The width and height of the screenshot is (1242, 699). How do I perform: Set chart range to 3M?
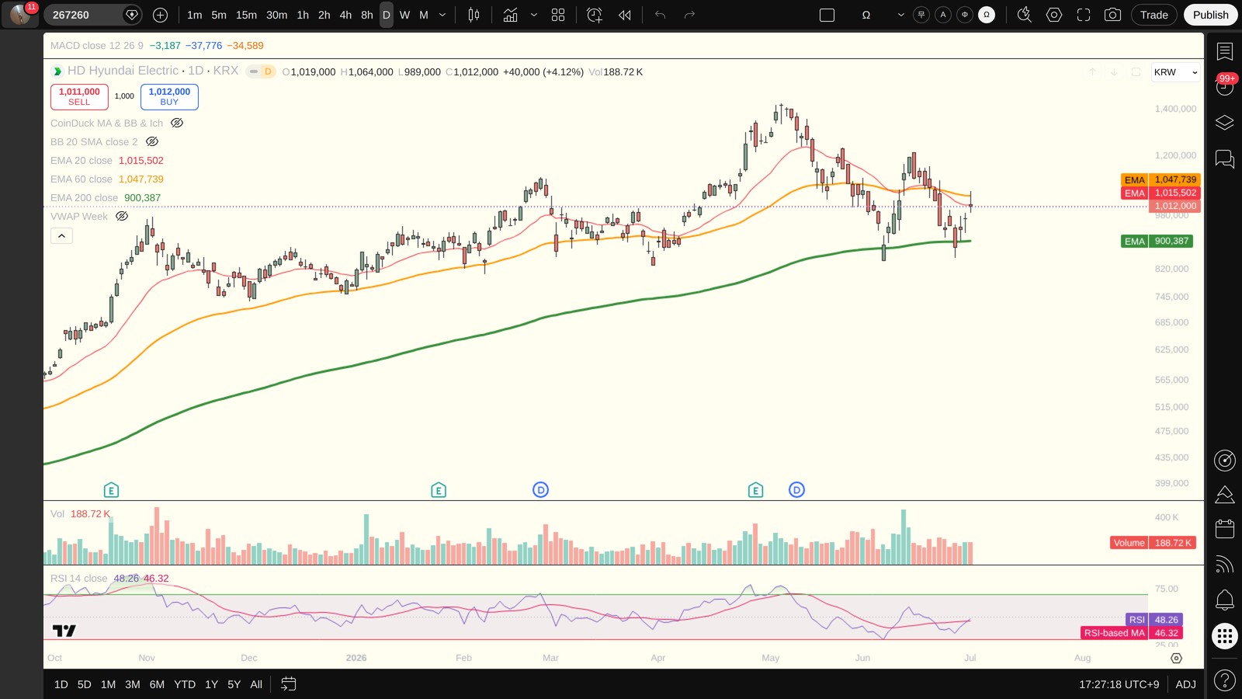point(133,684)
